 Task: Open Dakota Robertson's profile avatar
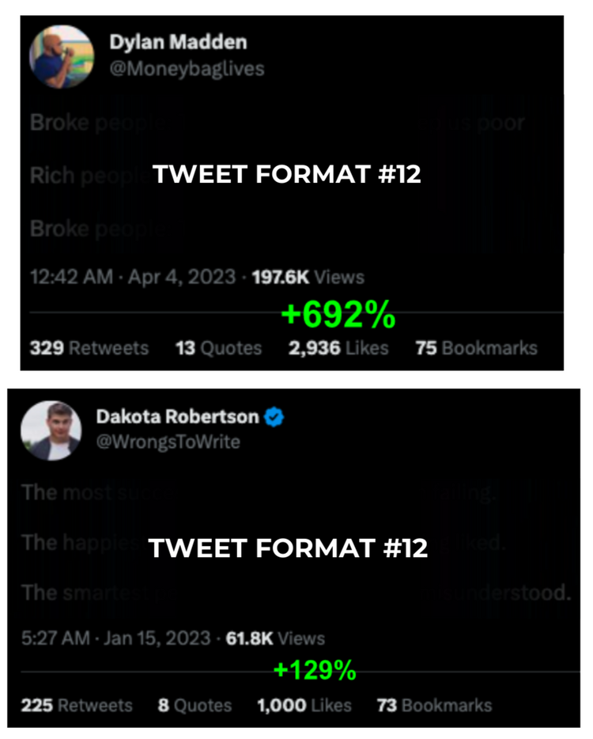coord(51,430)
